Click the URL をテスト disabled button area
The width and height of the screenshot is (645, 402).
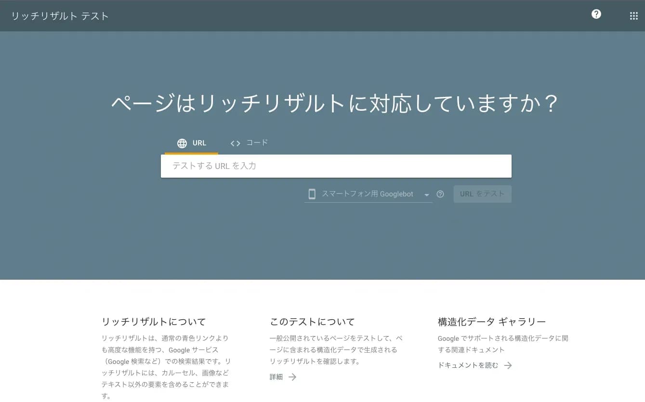482,194
